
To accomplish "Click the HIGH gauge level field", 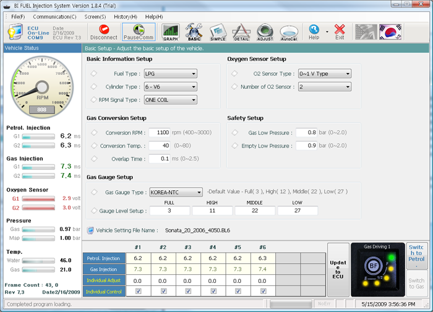I will pos(212,211).
